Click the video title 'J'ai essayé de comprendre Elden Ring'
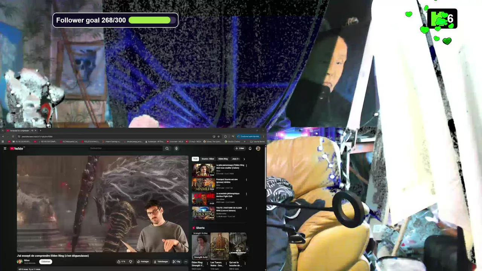Screen dimensions: 482x271 (x=53, y=256)
